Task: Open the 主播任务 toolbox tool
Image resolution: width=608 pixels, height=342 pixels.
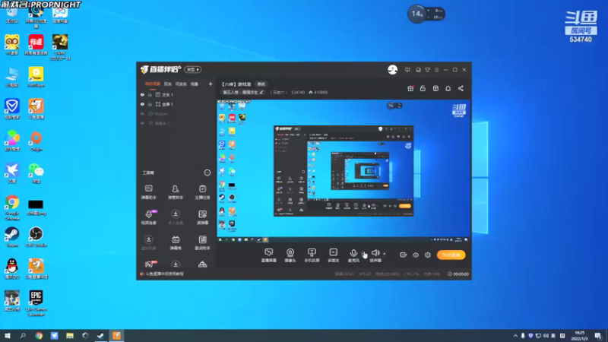Action: coord(202,192)
